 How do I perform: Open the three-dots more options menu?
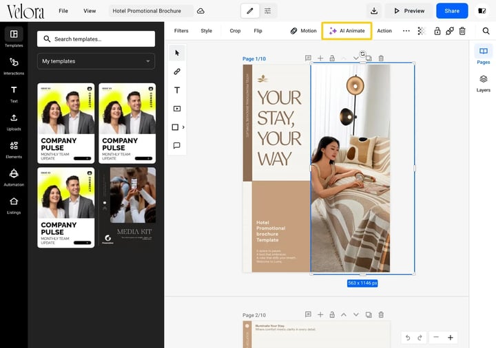point(406,31)
